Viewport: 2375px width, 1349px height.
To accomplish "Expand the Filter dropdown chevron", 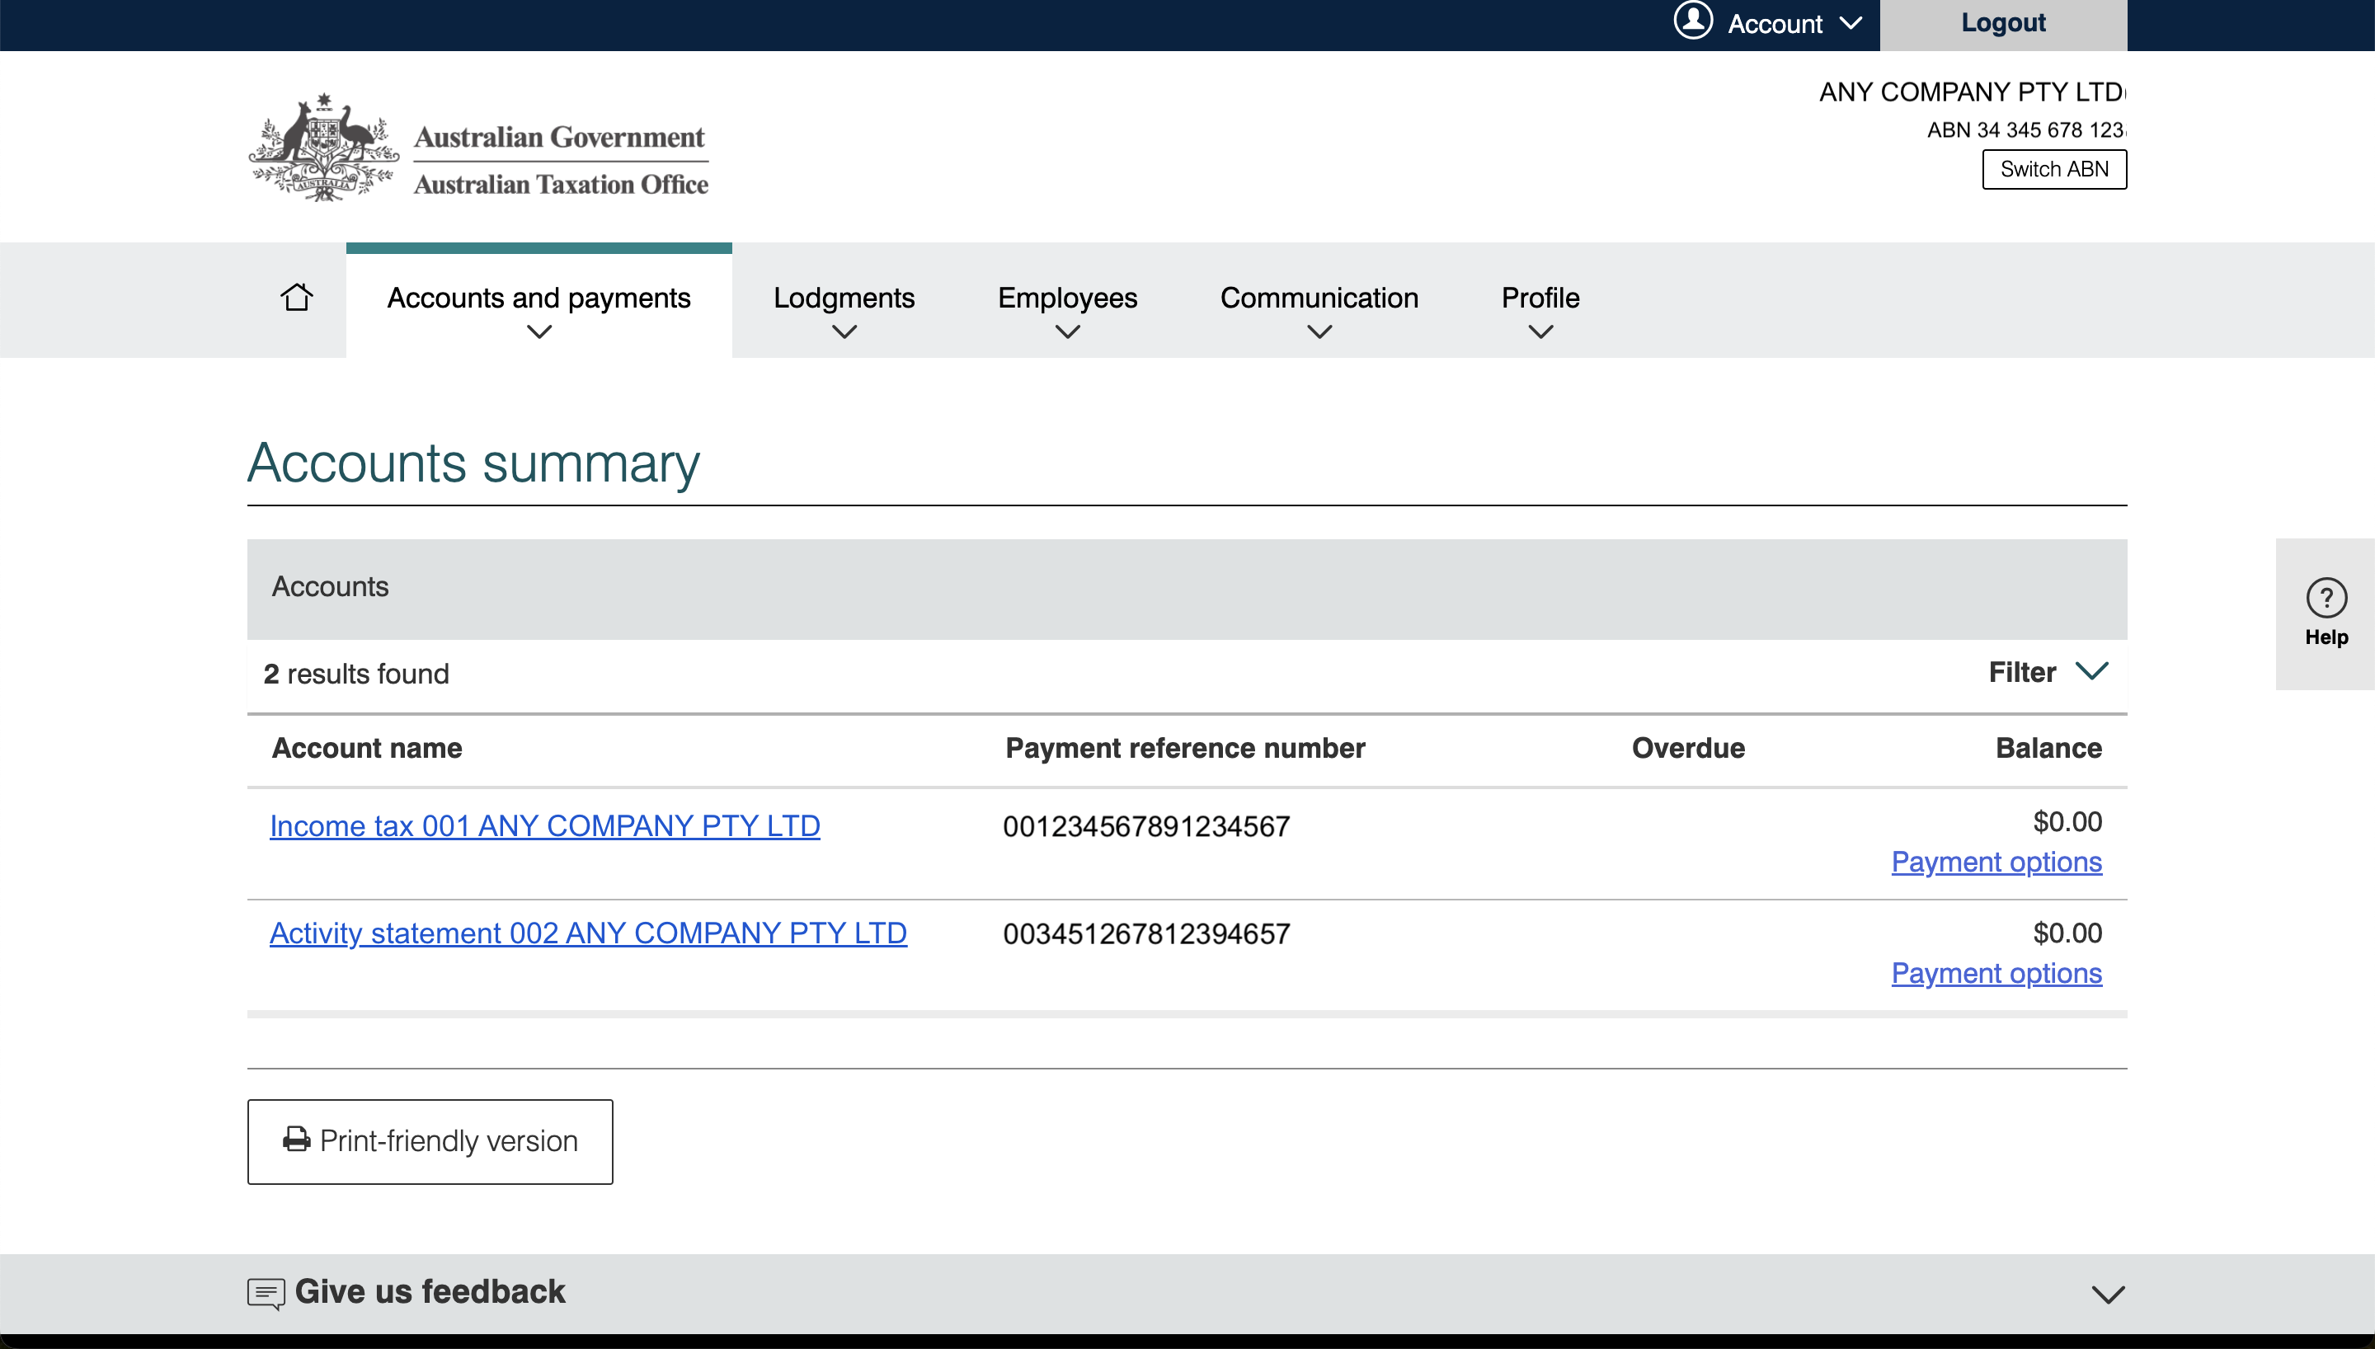I will [x=2091, y=671].
